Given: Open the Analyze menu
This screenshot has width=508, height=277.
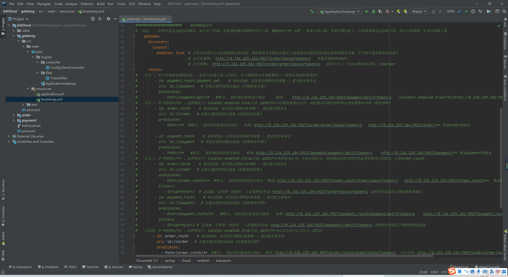Looking at the screenshot, I should [x=71, y=4].
